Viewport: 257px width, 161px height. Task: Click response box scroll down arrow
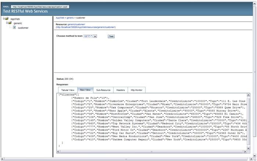click(x=248, y=148)
